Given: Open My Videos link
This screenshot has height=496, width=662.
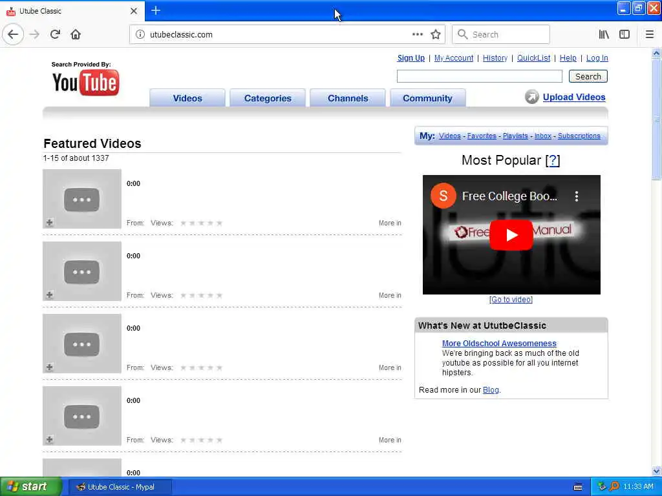Looking at the screenshot, I should (x=450, y=136).
